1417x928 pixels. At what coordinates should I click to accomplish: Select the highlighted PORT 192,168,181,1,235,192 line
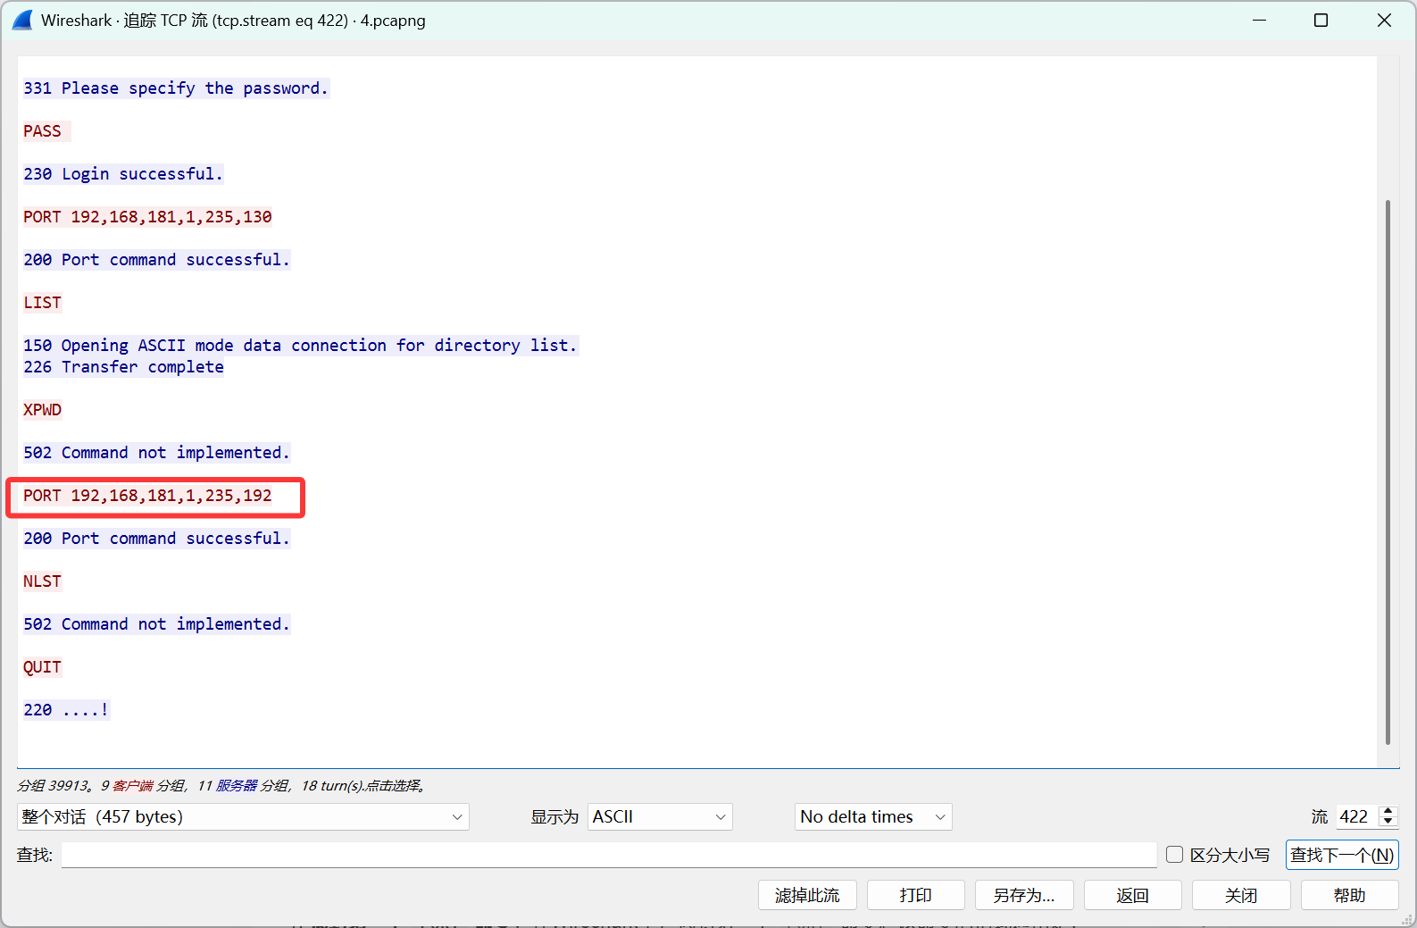tap(147, 496)
